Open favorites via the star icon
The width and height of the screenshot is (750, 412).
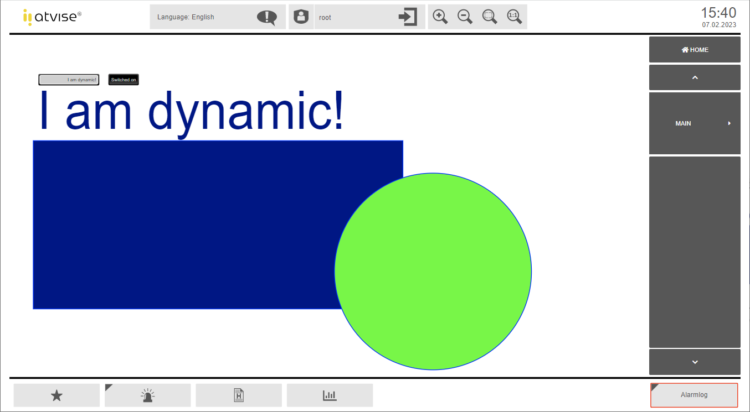point(56,395)
